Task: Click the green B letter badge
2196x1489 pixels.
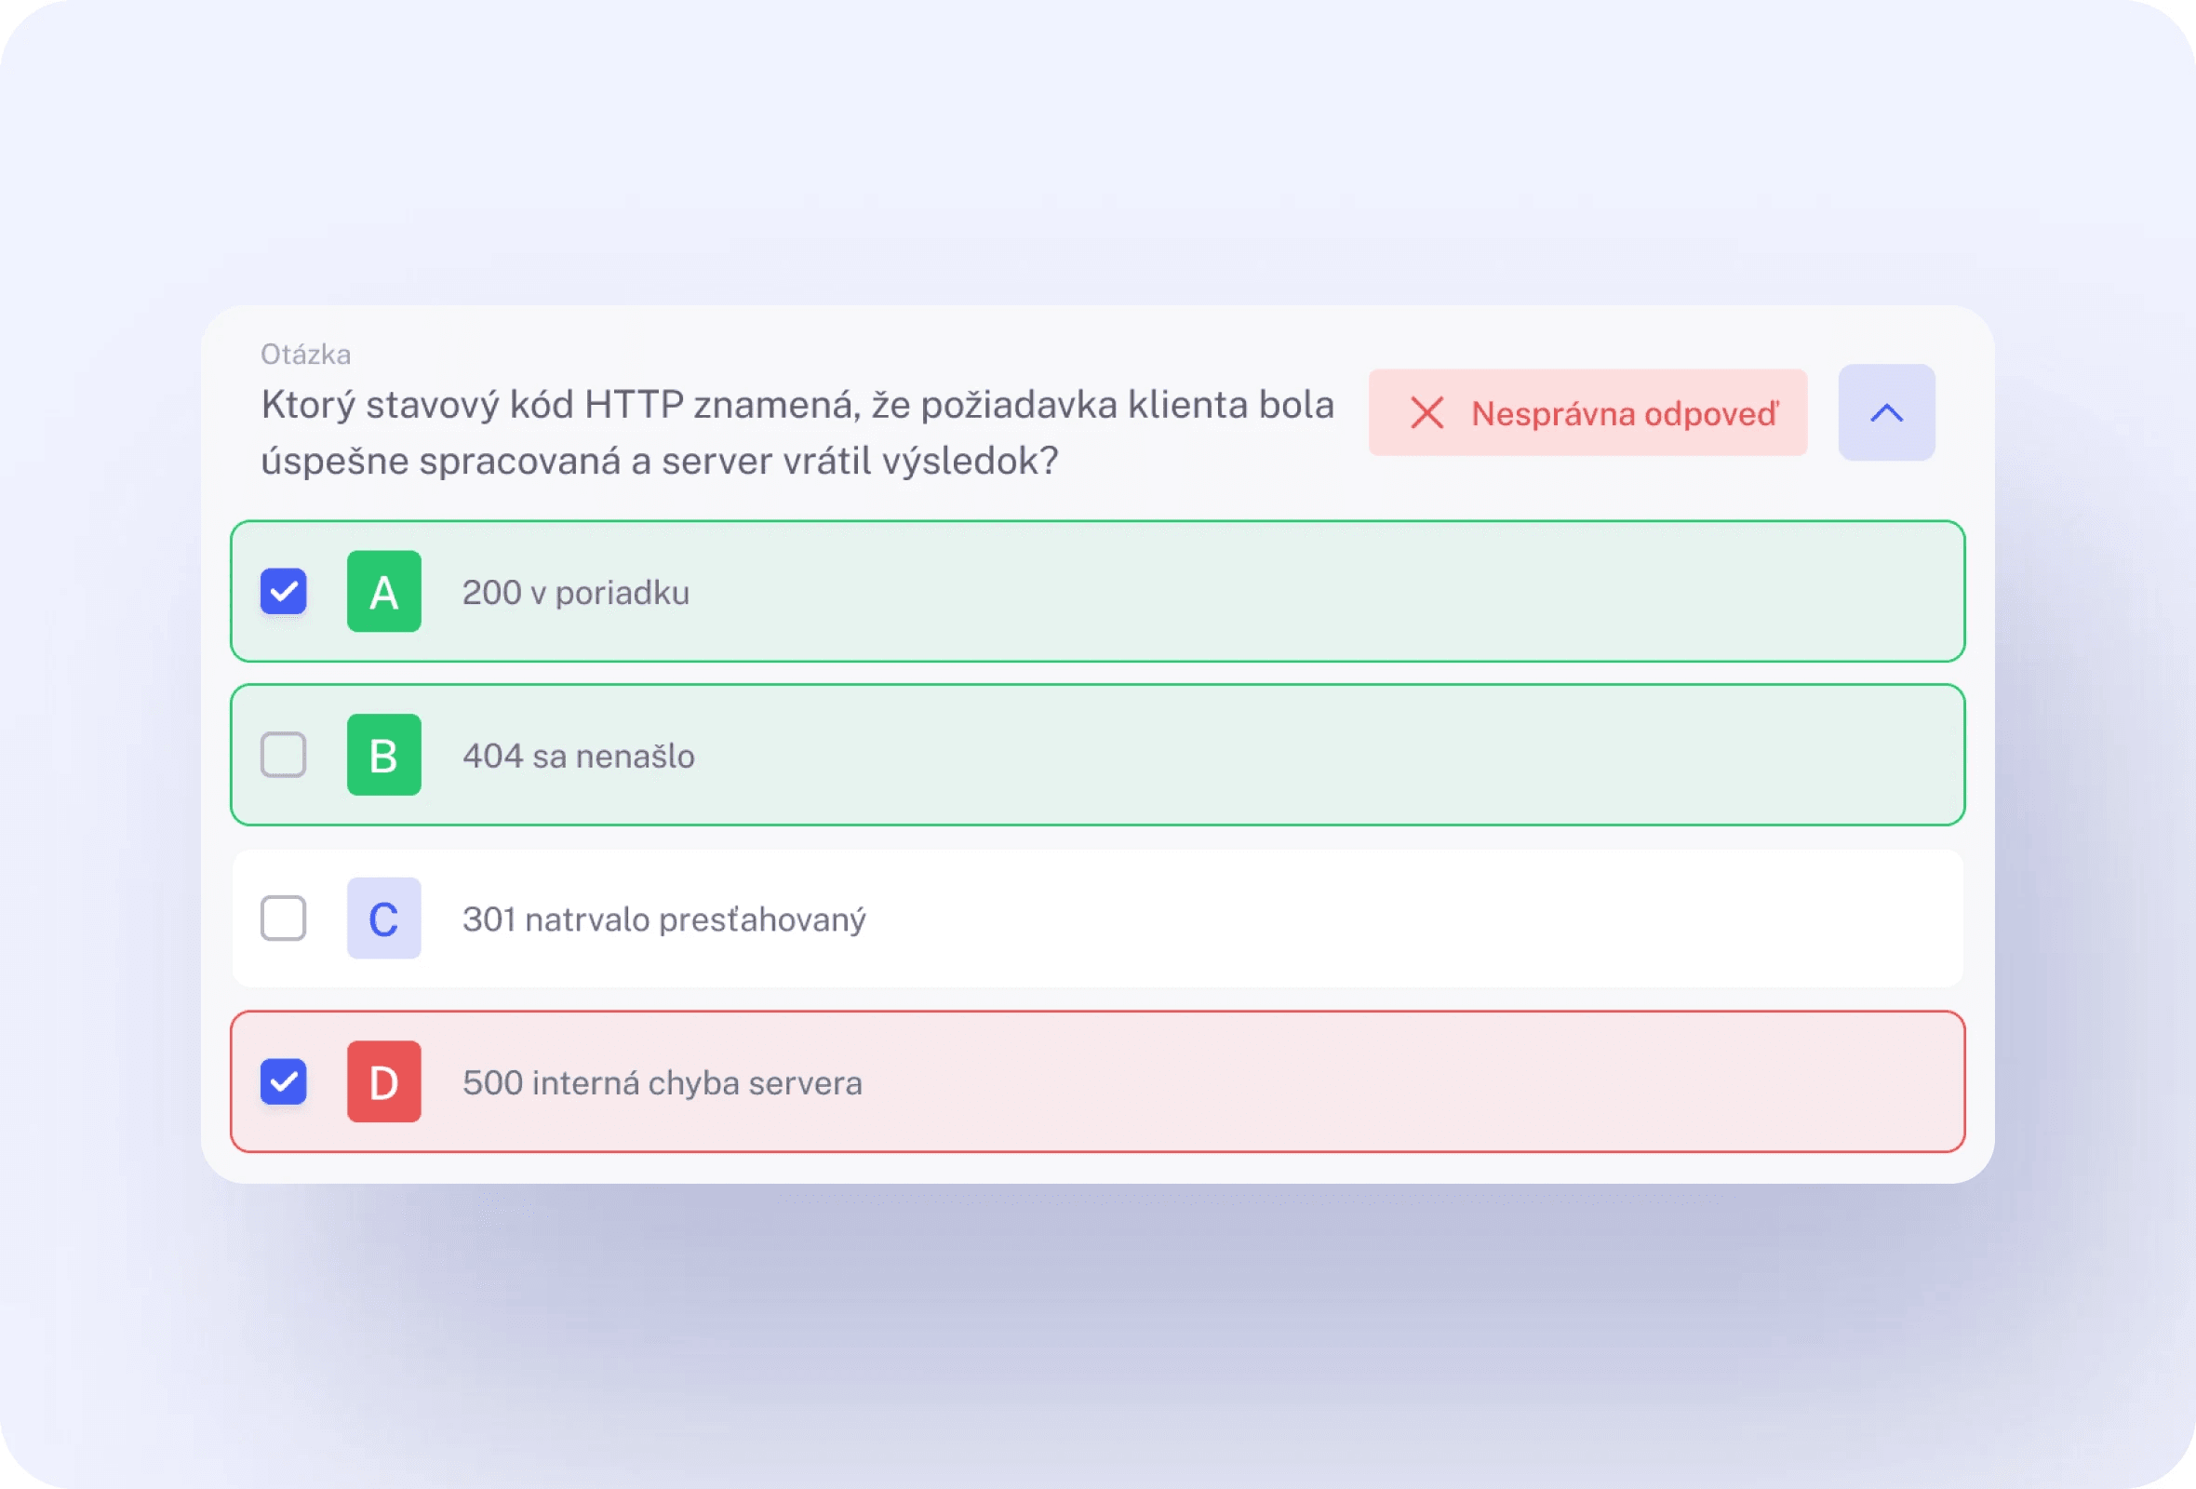Action: click(x=383, y=755)
